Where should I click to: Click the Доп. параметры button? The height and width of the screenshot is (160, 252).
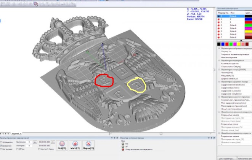pos(225,158)
